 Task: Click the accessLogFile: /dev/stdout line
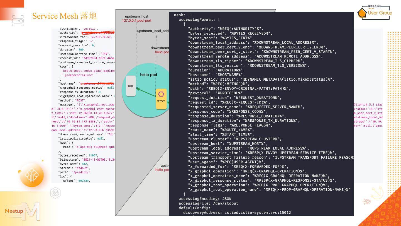click(x=208, y=203)
